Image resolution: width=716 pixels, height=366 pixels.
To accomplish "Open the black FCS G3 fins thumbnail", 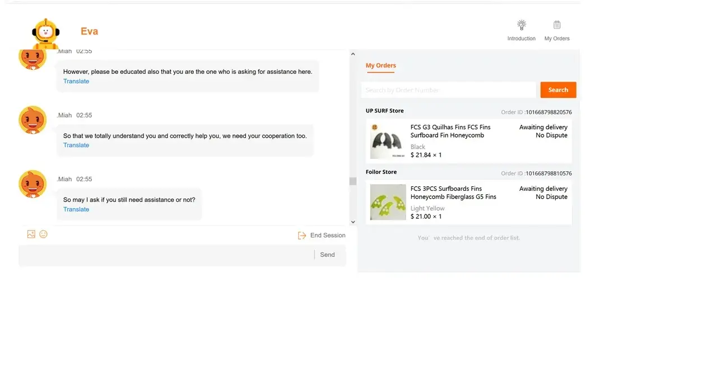I will 388,141.
